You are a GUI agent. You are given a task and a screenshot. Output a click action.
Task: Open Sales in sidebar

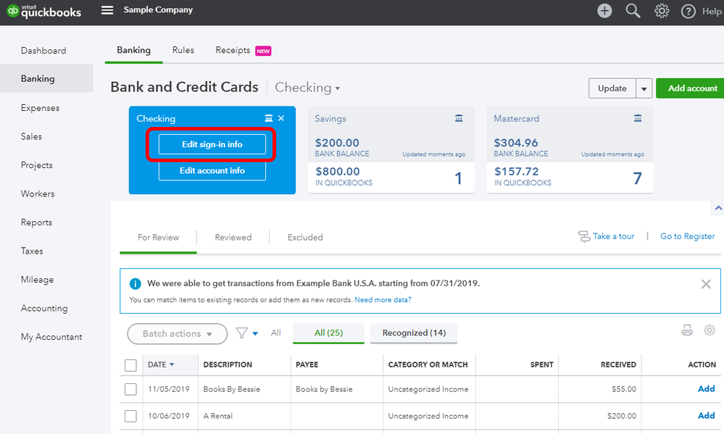click(31, 136)
